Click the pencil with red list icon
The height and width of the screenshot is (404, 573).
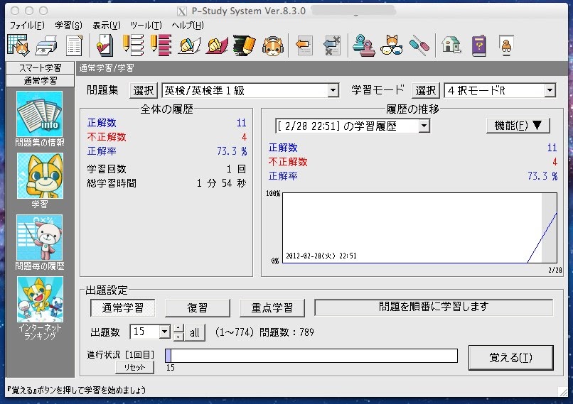pyautogui.click(x=161, y=45)
